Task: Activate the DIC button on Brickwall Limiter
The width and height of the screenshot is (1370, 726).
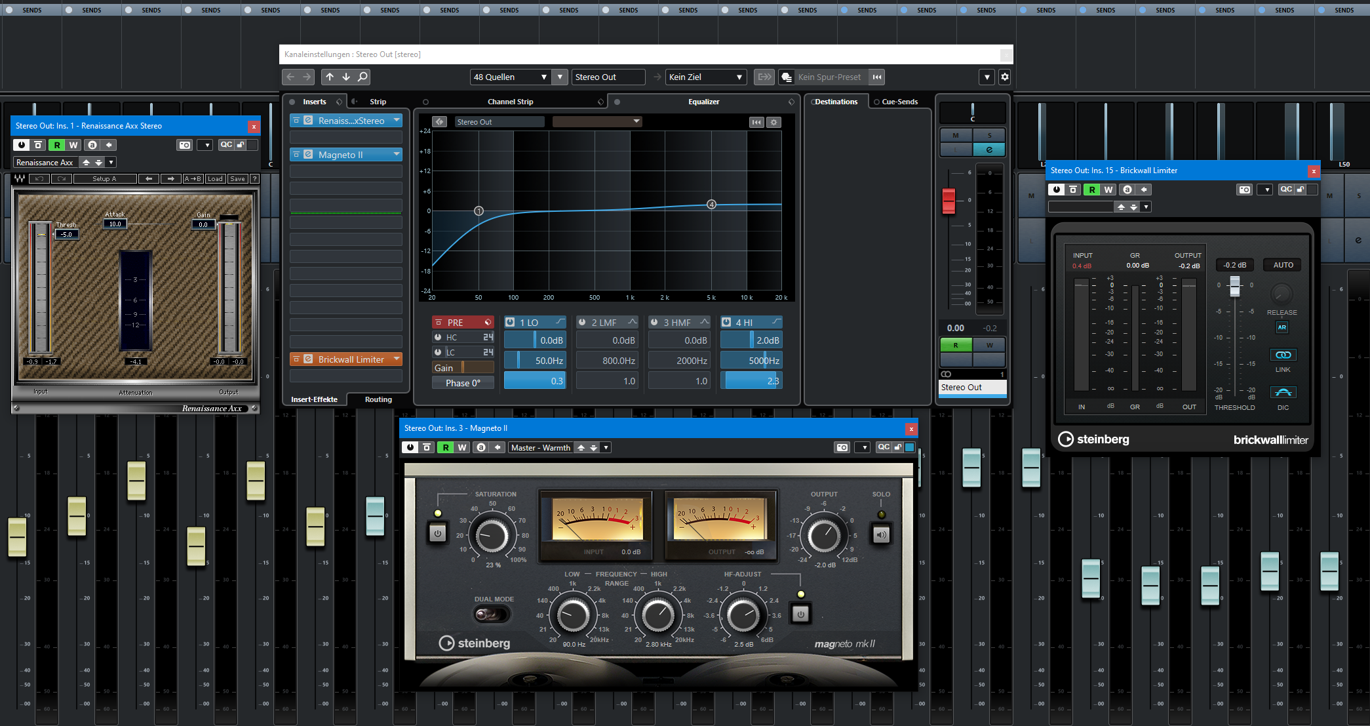Action: coord(1283,393)
